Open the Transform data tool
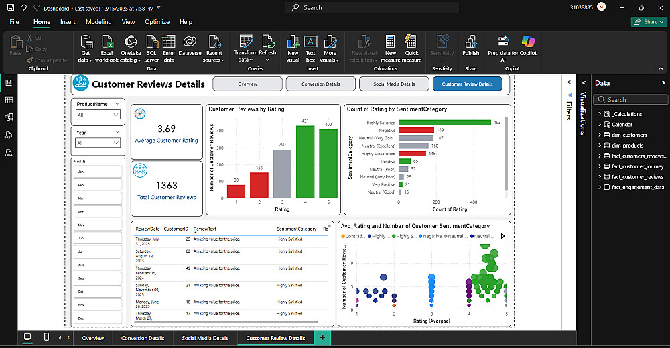670x348 pixels. tap(246, 48)
